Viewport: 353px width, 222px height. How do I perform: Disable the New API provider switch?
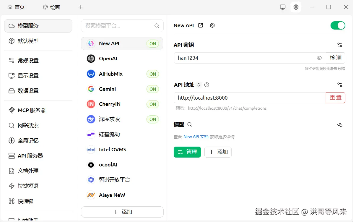tap(338, 25)
